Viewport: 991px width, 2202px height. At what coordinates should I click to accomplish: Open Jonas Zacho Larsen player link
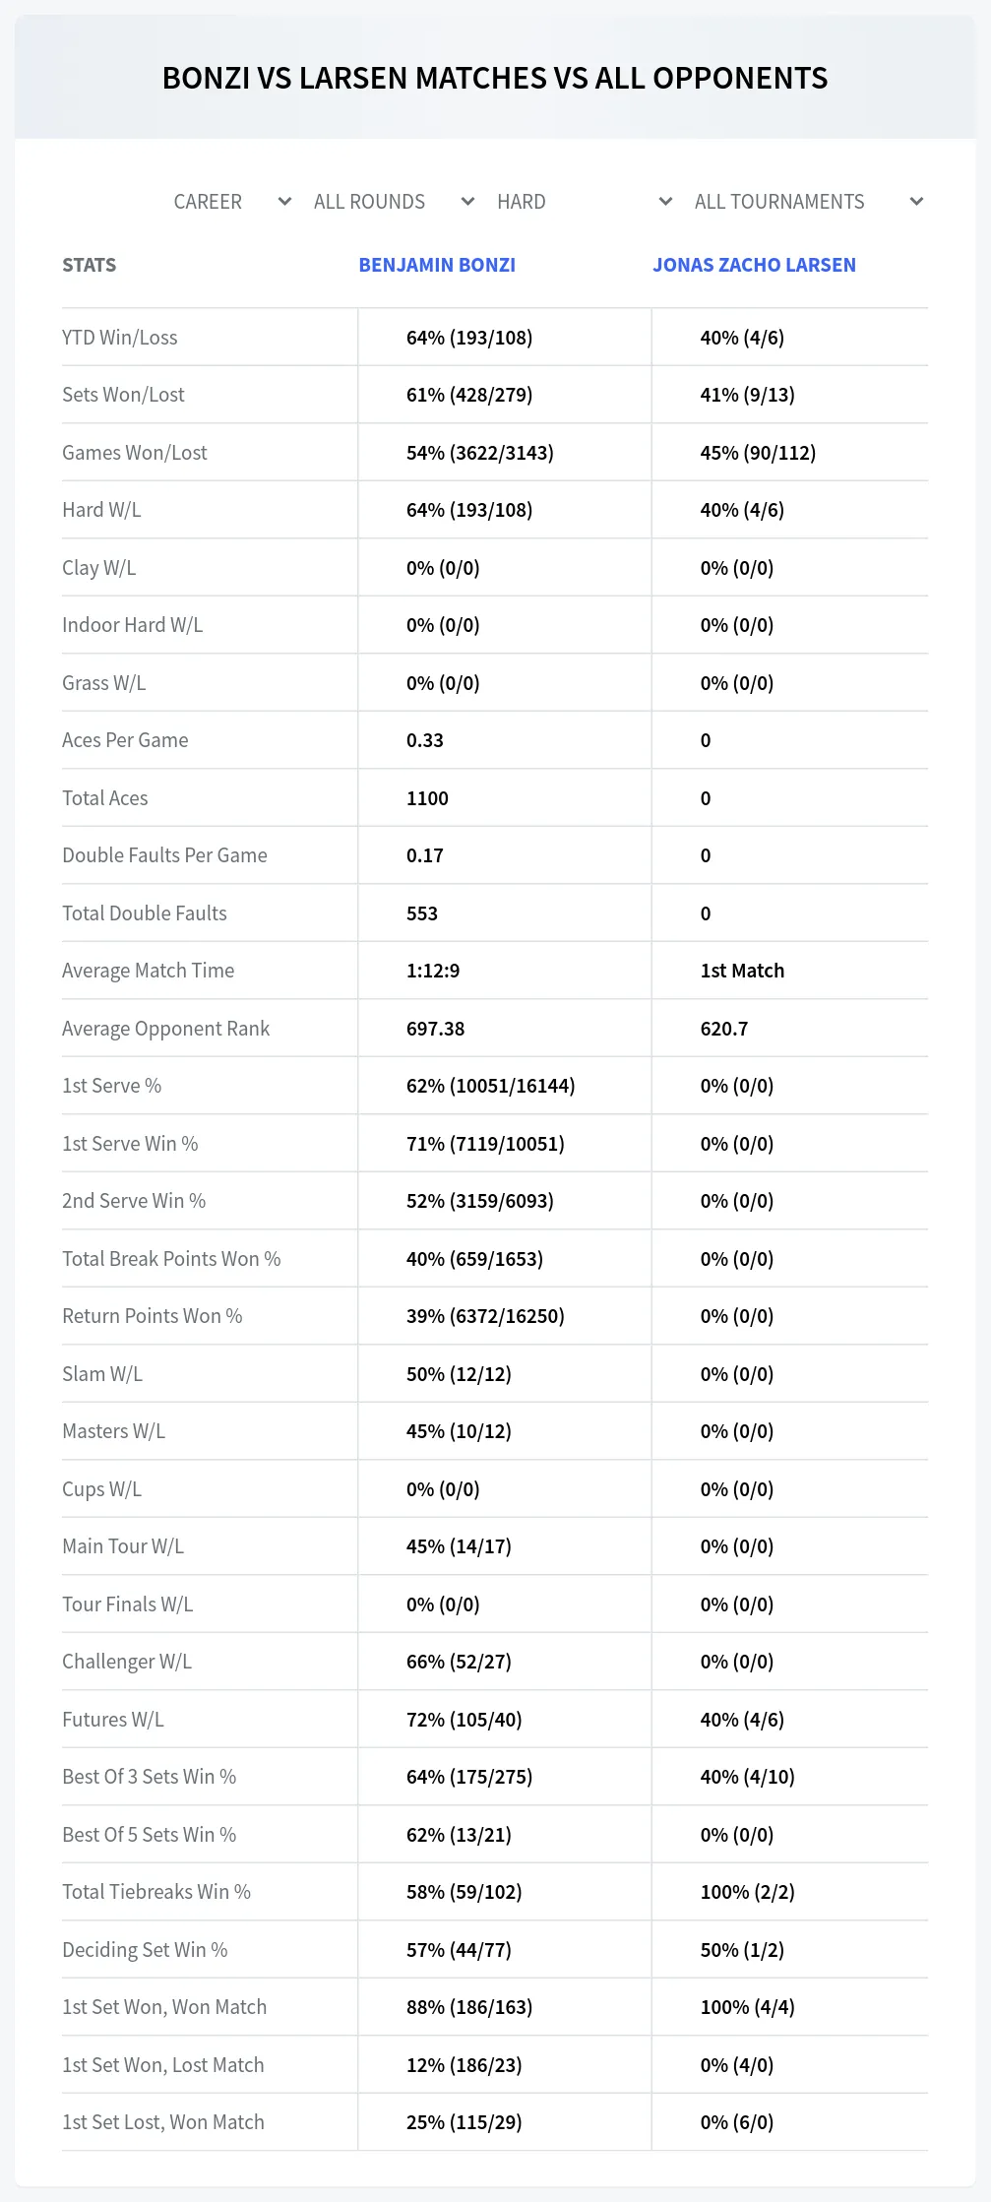(754, 265)
